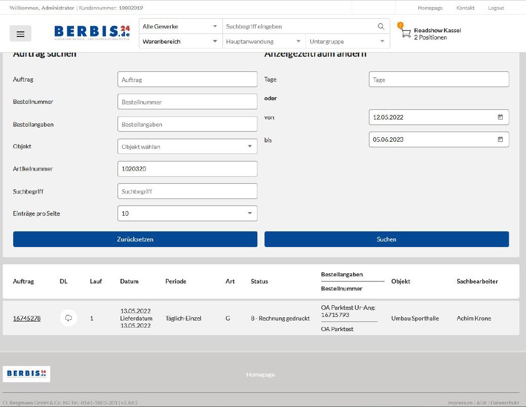Click 'OA Parktest Ur-Ang: 16715793' text
Screen dimensions: 526x407
tap(348, 311)
